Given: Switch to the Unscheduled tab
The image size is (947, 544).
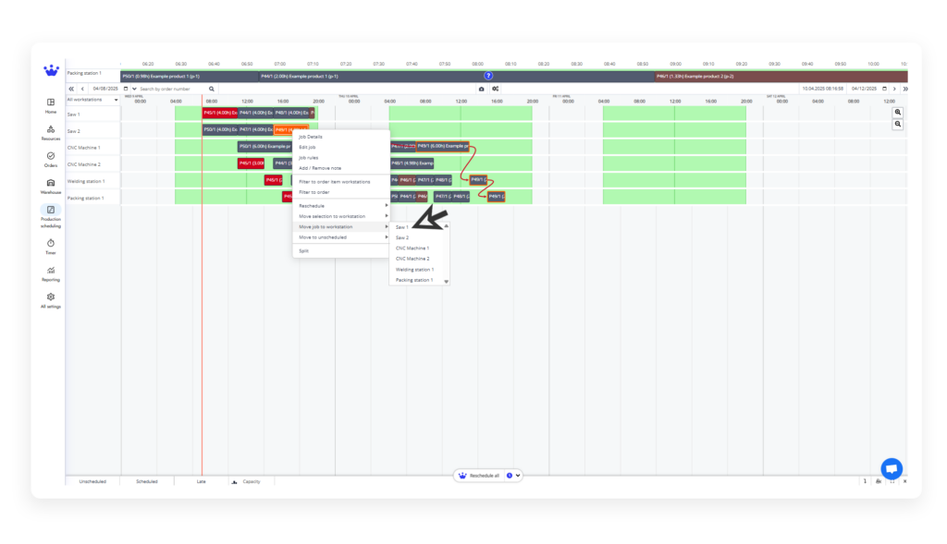Looking at the screenshot, I should click(x=92, y=481).
